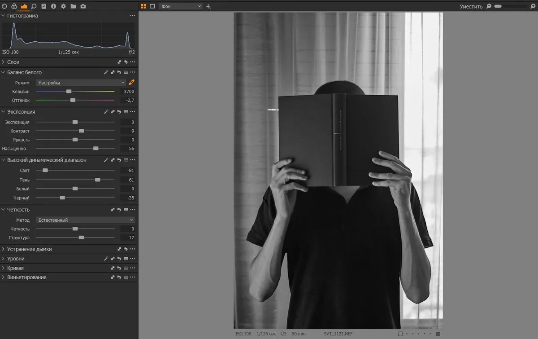Open the Details tool tab (magnifier icon)

34,6
